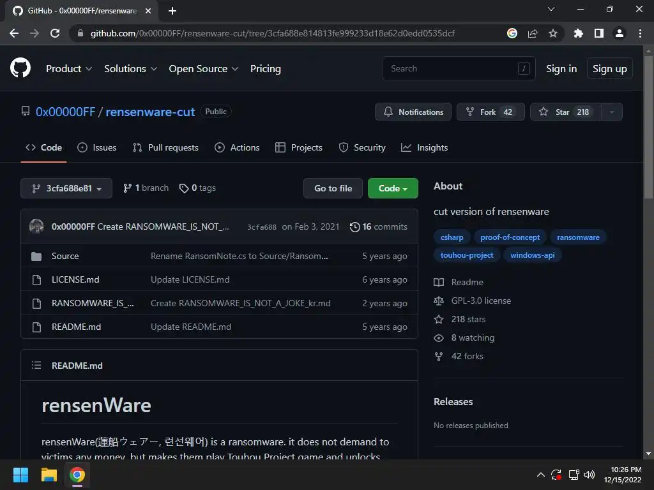
Task: Click Go to file button
Action: (x=333, y=188)
